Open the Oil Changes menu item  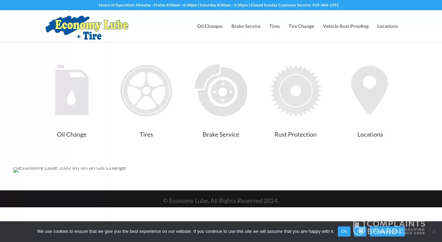(210, 26)
